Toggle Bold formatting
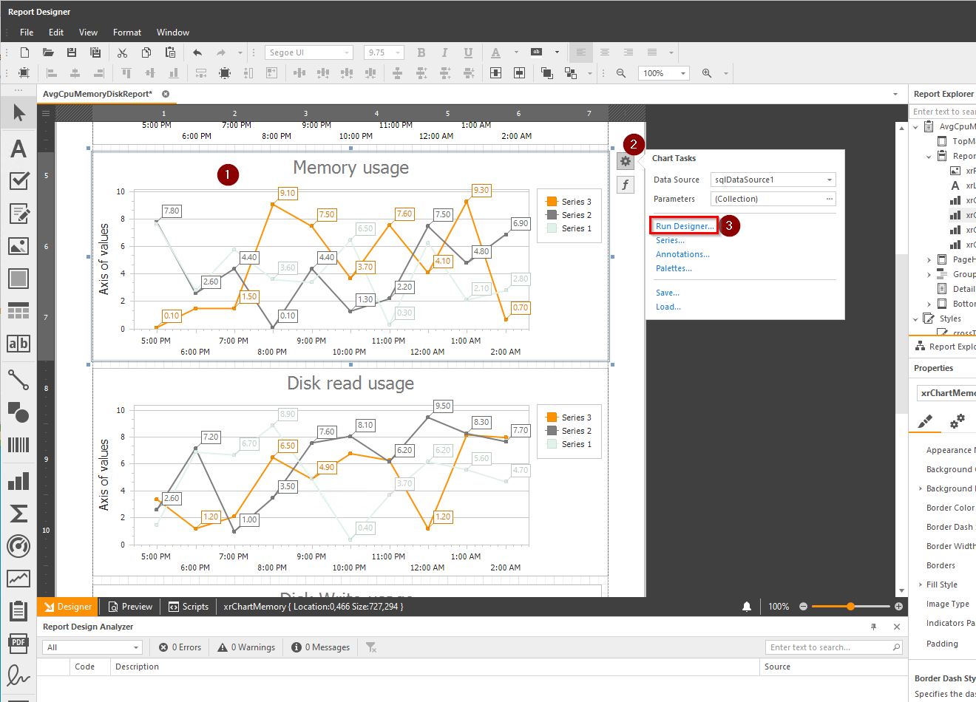The width and height of the screenshot is (976, 702). (x=421, y=52)
